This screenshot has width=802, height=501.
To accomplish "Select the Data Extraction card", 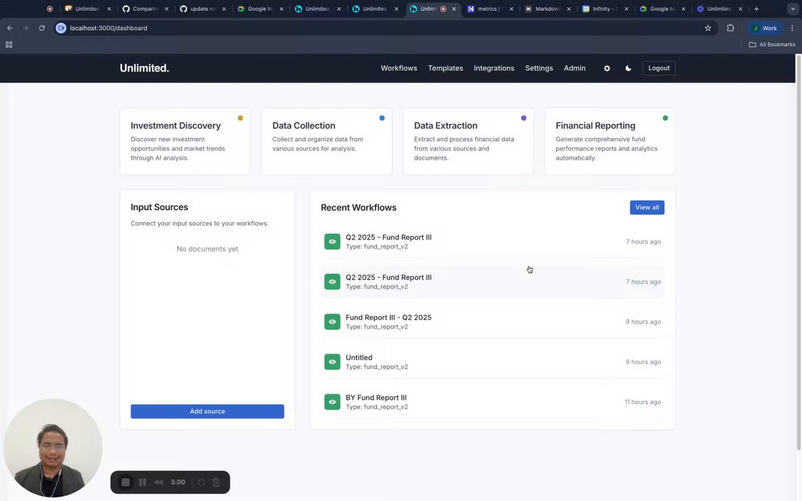I will (468, 142).
